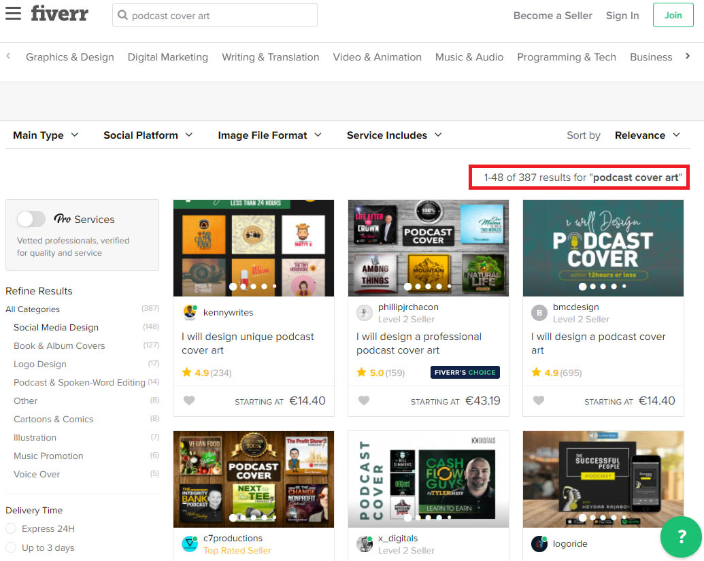The image size is (704, 561).
Task: Open x_digitals gig thumbnail
Action: click(429, 479)
